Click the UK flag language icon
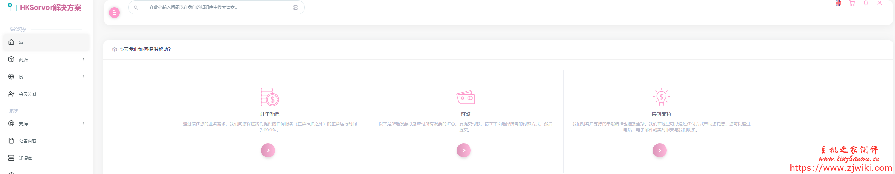Viewport: 895px width, 174px height. (x=838, y=3)
